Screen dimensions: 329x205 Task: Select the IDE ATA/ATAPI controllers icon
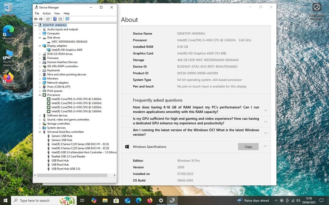(x=44, y=66)
